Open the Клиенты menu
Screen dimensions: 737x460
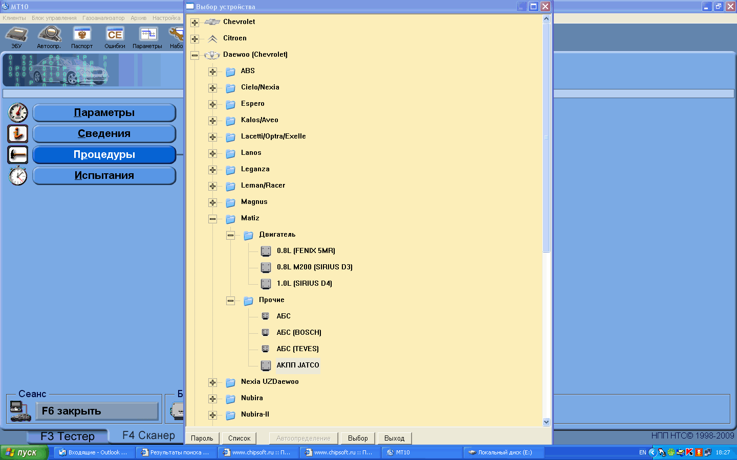pyautogui.click(x=14, y=18)
